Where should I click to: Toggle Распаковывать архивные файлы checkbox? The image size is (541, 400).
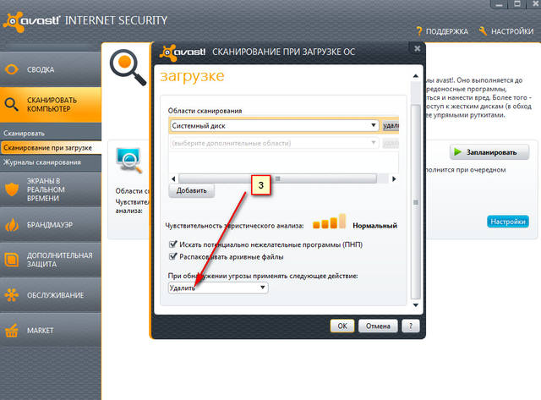coord(172,256)
